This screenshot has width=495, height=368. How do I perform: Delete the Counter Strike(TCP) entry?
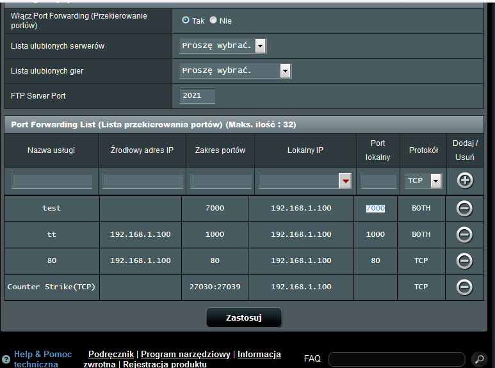[x=464, y=287]
